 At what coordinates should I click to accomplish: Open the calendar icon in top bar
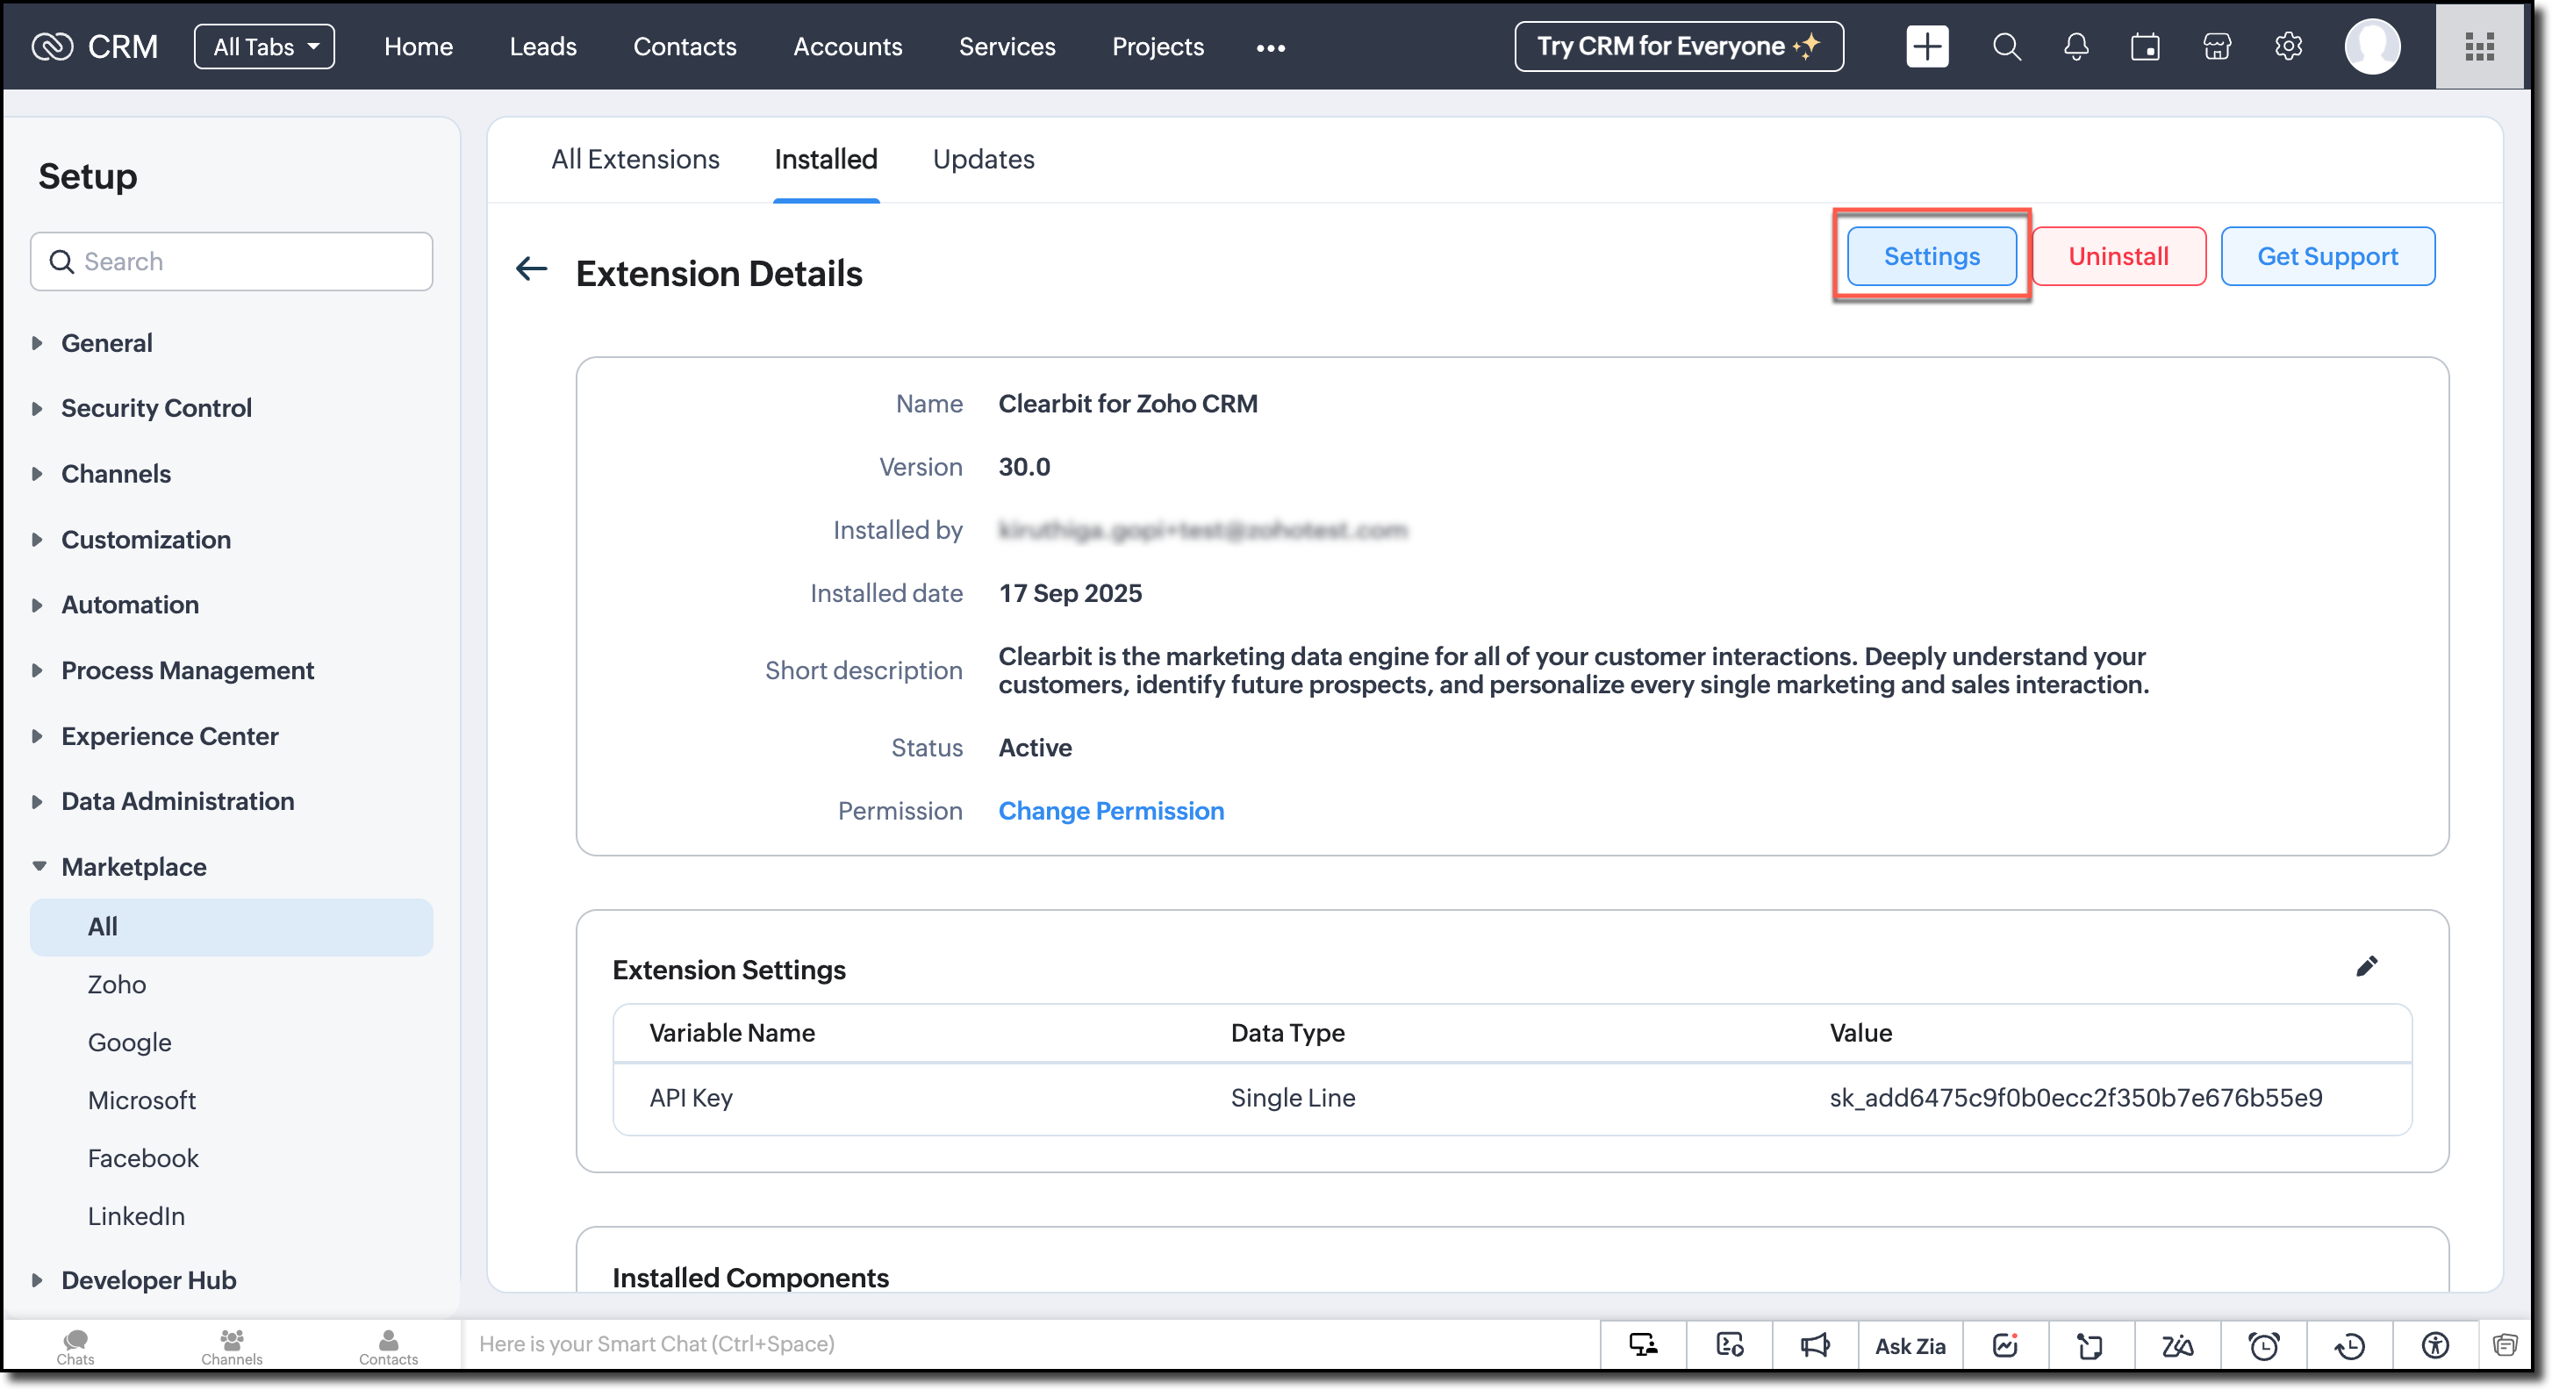(2145, 47)
